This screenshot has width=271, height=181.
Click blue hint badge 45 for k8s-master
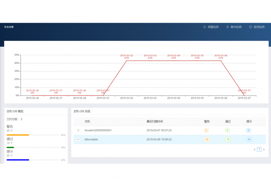point(249,139)
